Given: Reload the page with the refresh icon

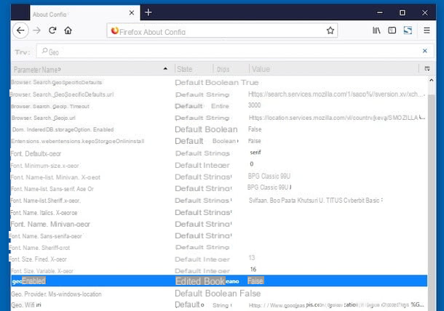Looking at the screenshot, I should (52, 31).
